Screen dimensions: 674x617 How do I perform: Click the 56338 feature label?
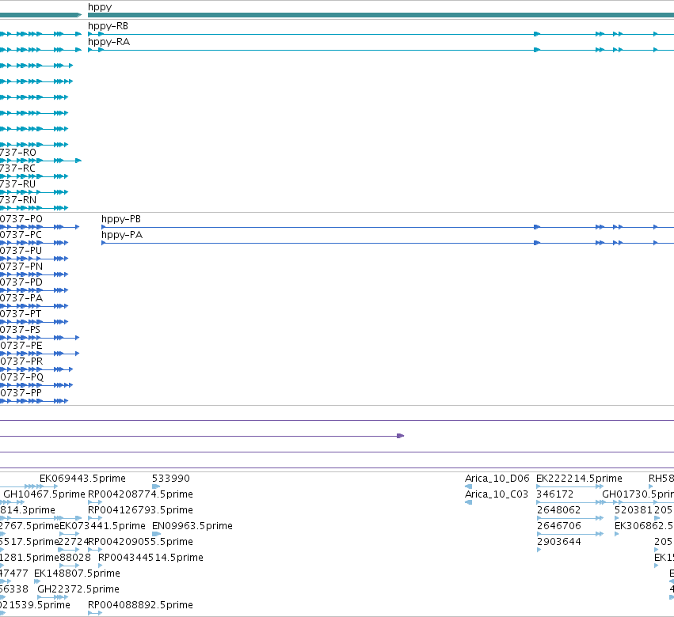point(13,590)
